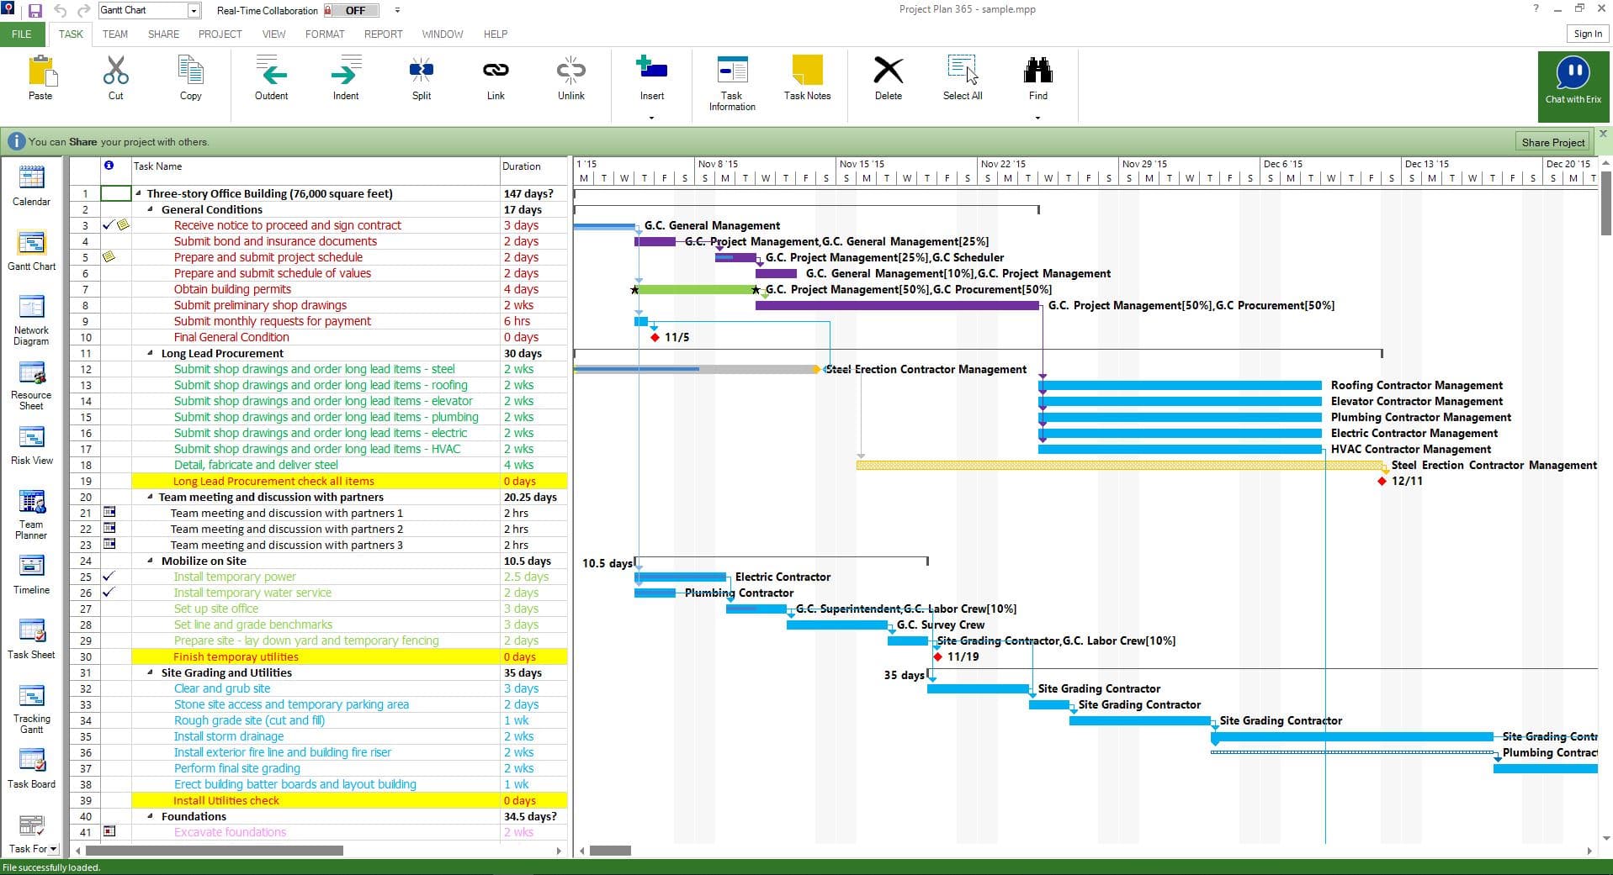Open the PROJECT ribbon tab
The width and height of the screenshot is (1613, 875).
point(220,34)
